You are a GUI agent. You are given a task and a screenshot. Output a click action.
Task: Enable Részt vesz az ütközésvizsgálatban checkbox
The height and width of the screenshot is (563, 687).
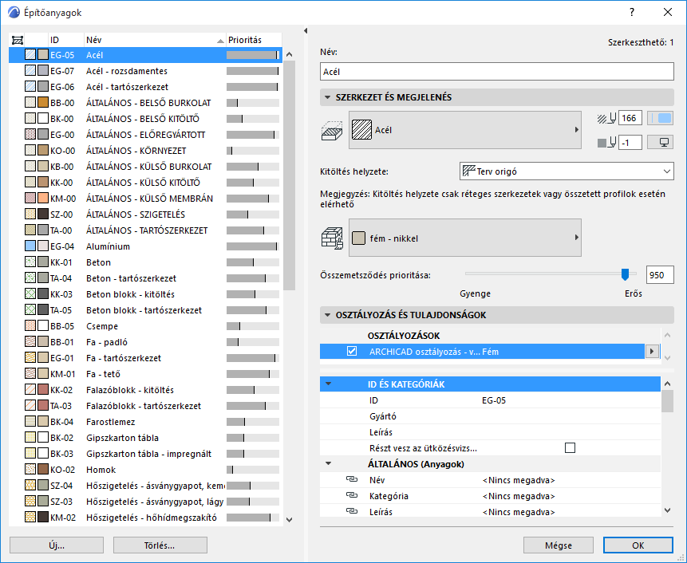pyautogui.click(x=570, y=448)
